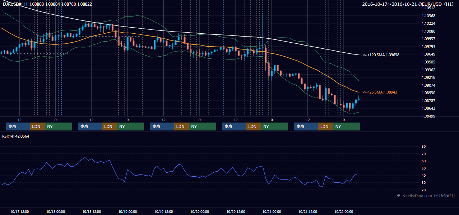Click the NY session box for 10/18
The image size is (459, 215).
click(x=130, y=126)
